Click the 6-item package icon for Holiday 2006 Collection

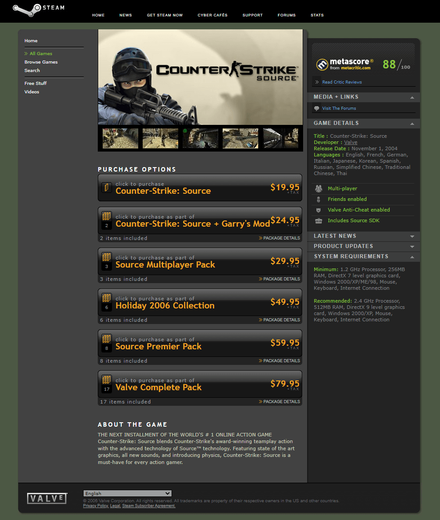click(x=106, y=302)
